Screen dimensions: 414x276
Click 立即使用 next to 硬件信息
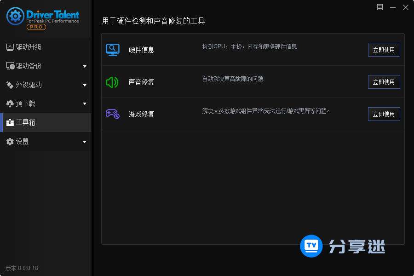coord(384,49)
